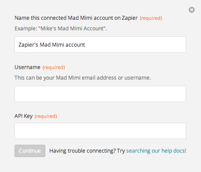Screen dimensions: 201x172
Task: Focus the empty API Key input field
Action: click(100, 131)
